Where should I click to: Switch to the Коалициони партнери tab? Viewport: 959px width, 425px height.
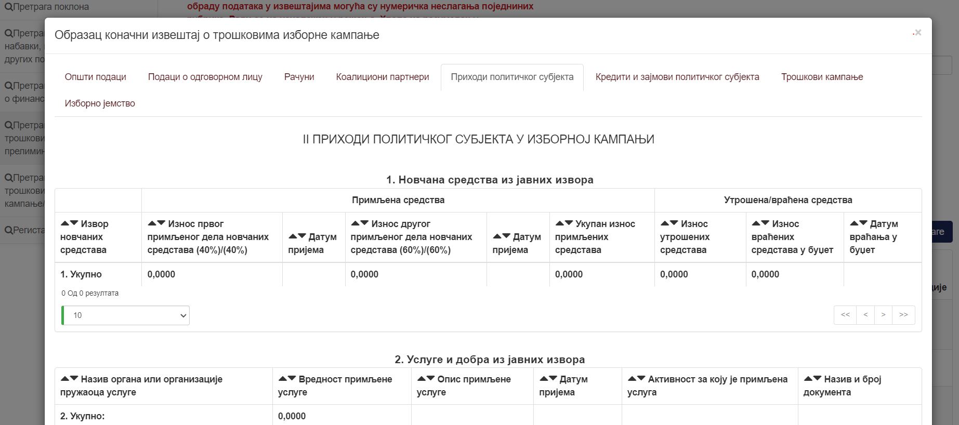click(383, 77)
